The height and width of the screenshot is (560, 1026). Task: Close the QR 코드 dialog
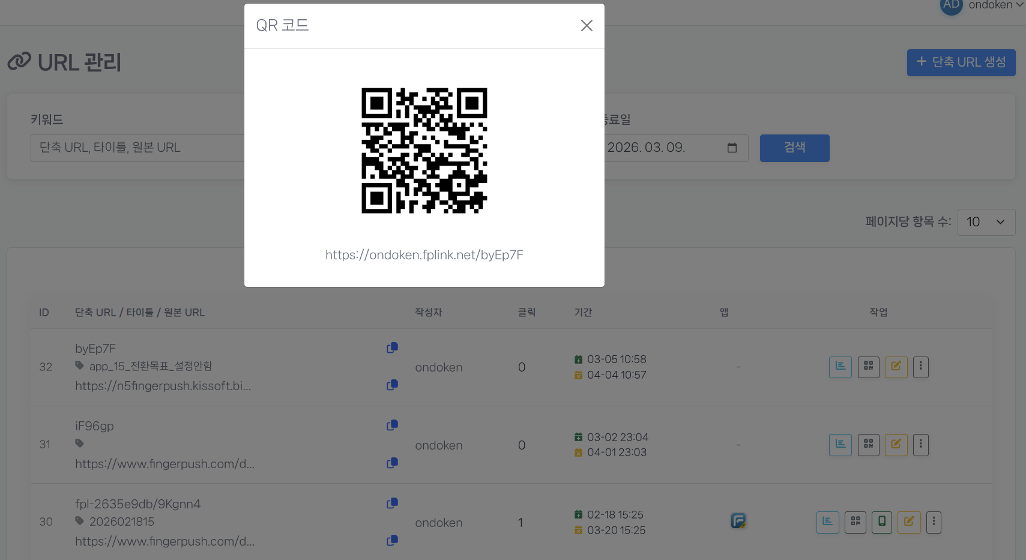pos(586,25)
